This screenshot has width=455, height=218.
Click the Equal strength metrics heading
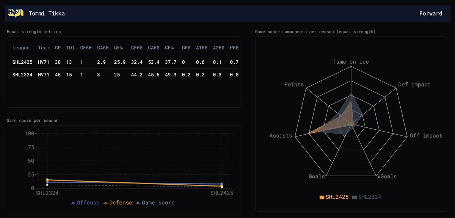pos(34,32)
